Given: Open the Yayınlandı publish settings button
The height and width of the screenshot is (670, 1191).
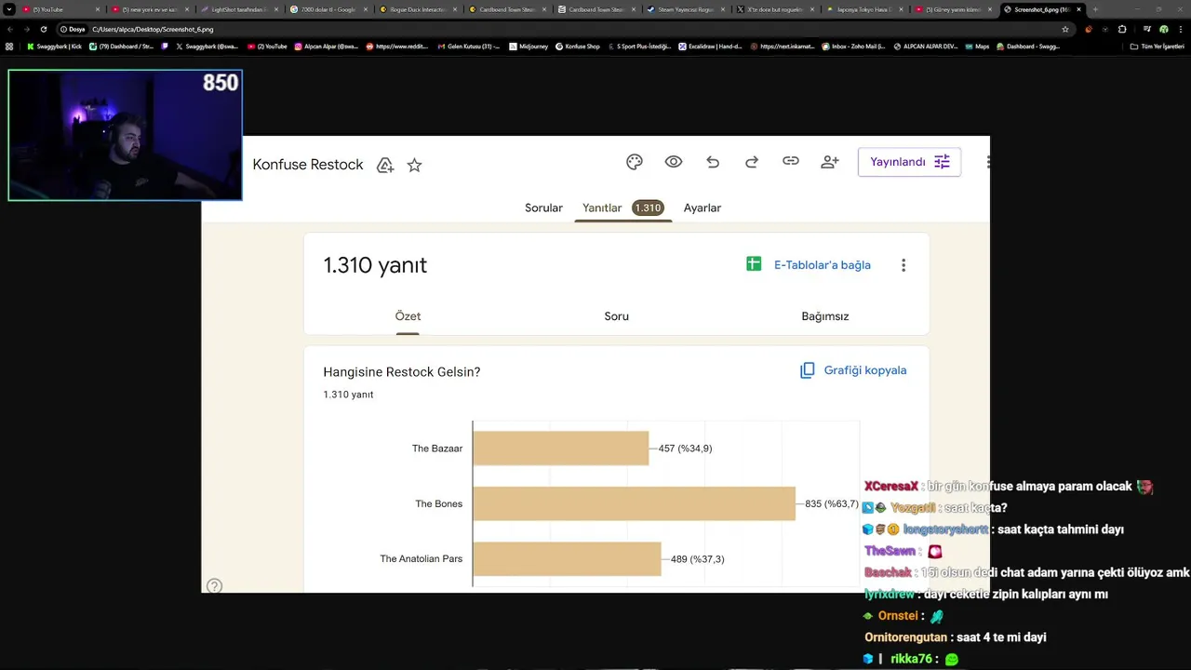Looking at the screenshot, I should [x=909, y=162].
